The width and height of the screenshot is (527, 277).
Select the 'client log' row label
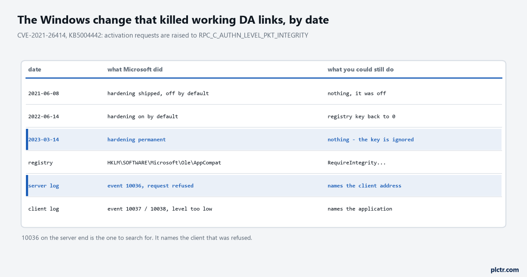[x=43, y=209]
